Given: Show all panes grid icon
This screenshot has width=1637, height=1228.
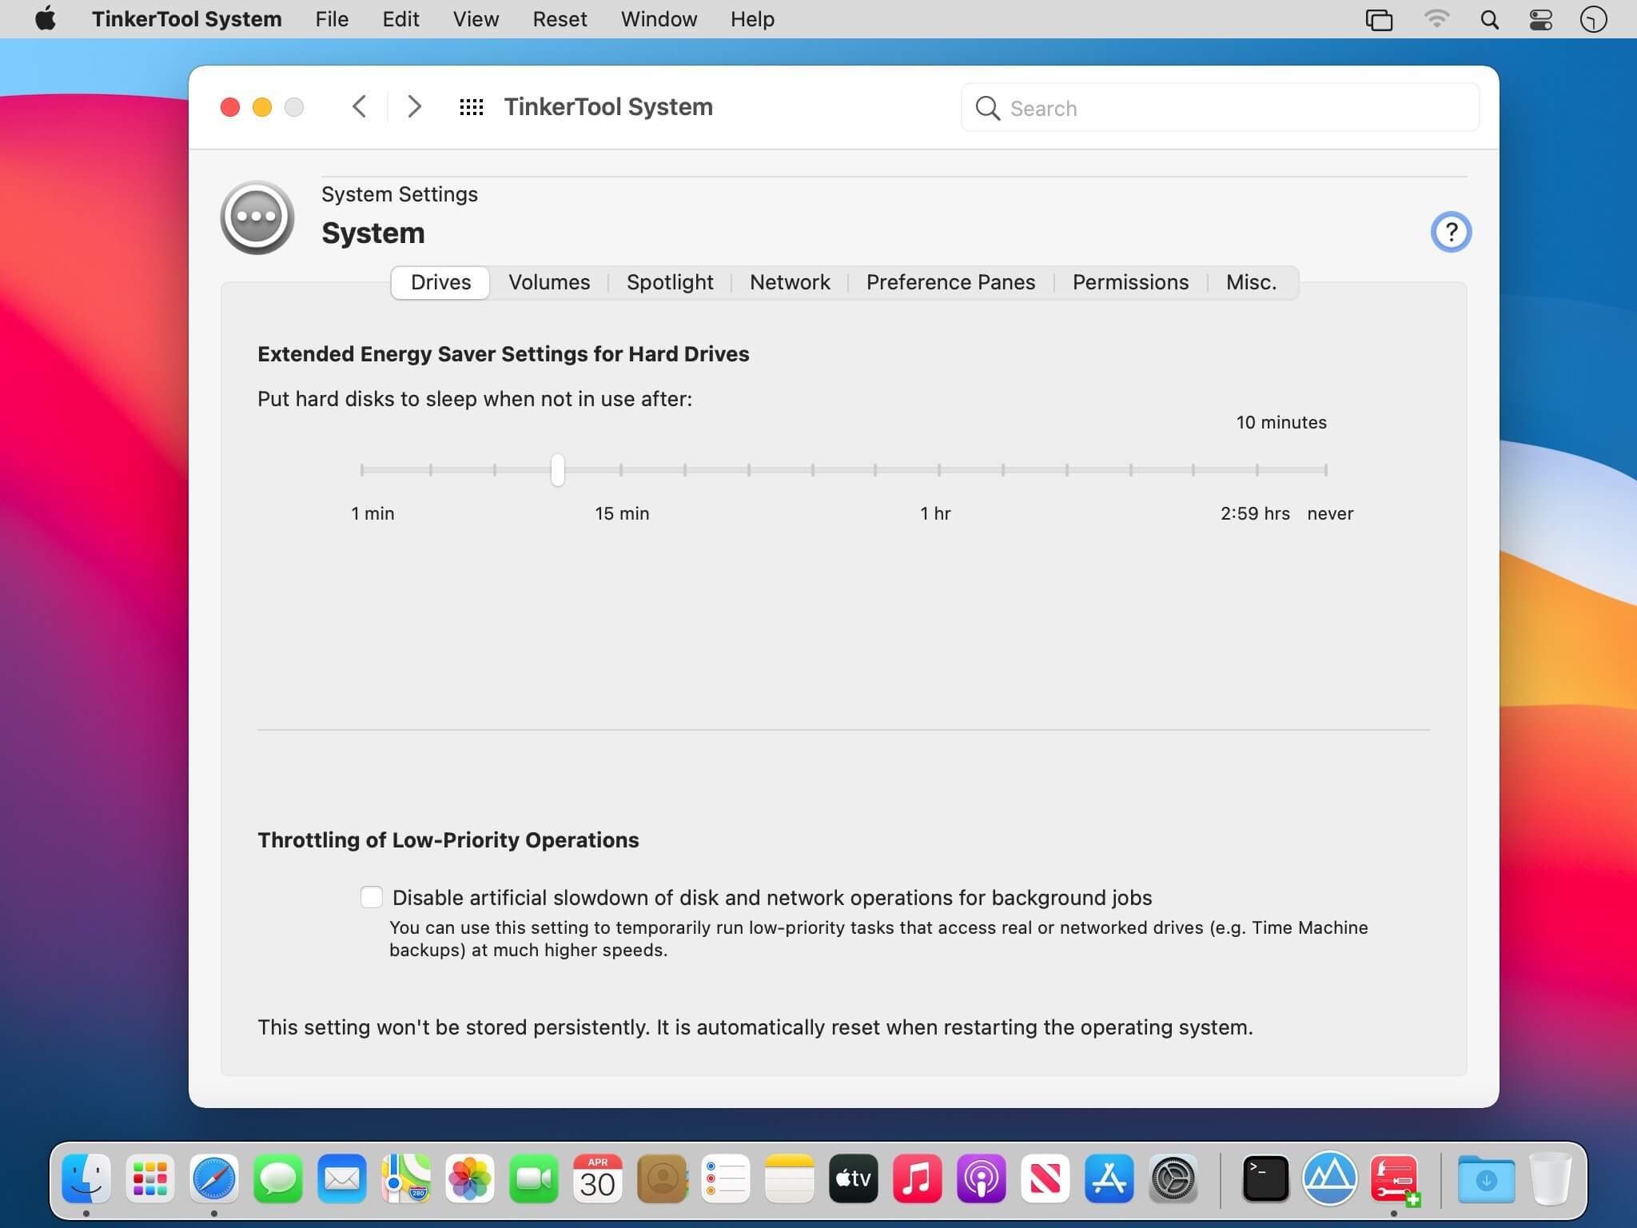Looking at the screenshot, I should pyautogui.click(x=472, y=107).
